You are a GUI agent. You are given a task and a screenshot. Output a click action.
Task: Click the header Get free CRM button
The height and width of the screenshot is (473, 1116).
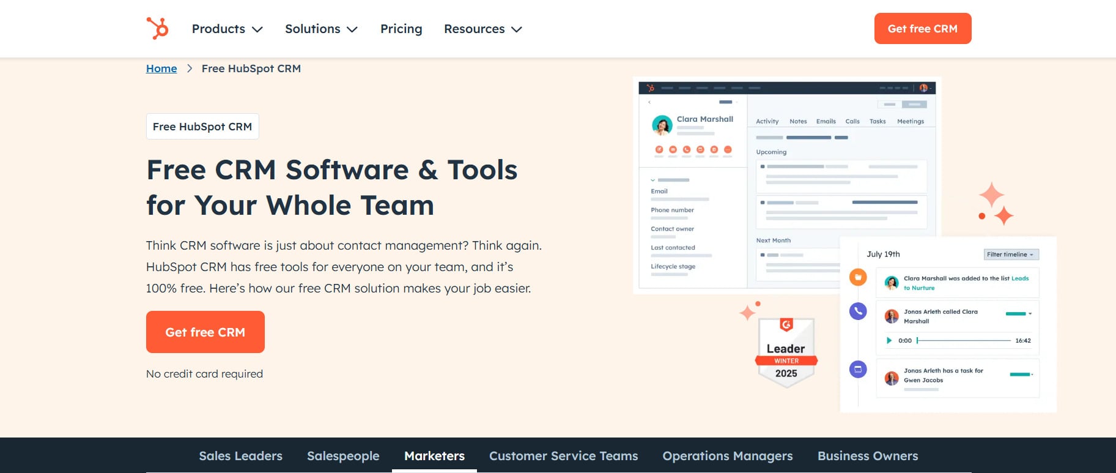[x=923, y=28]
